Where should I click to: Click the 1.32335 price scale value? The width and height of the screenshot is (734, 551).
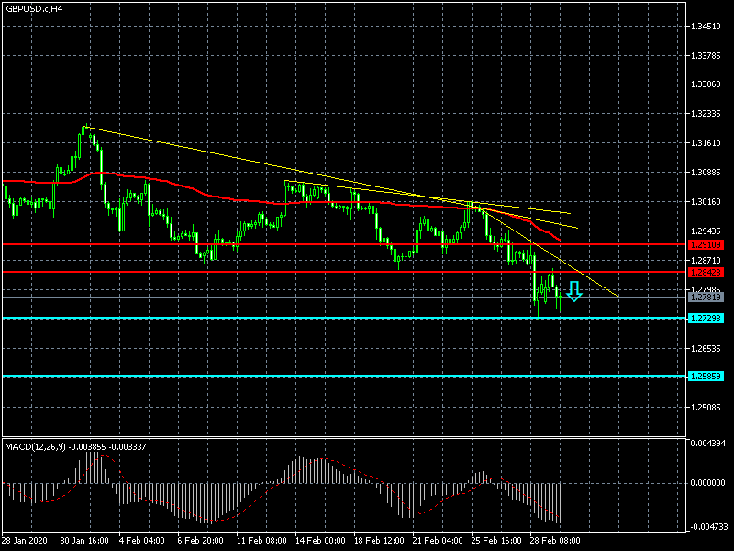(706, 114)
